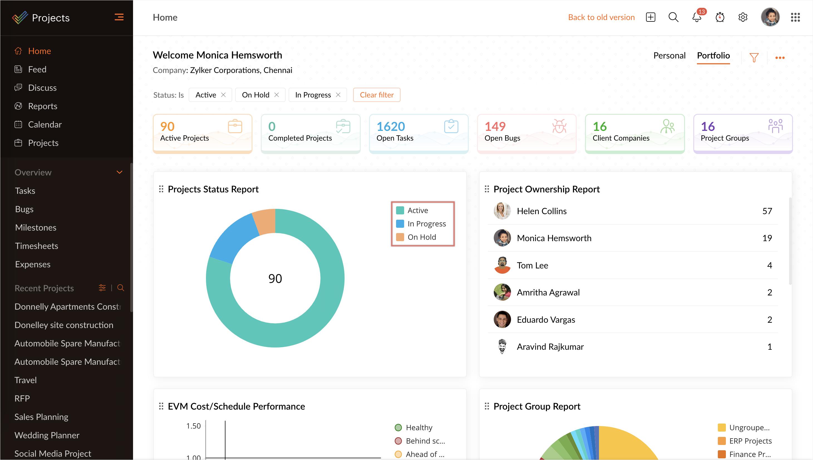Viewport: 813px width, 460px height.
Task: Open Reports in the sidebar
Action: pos(43,106)
